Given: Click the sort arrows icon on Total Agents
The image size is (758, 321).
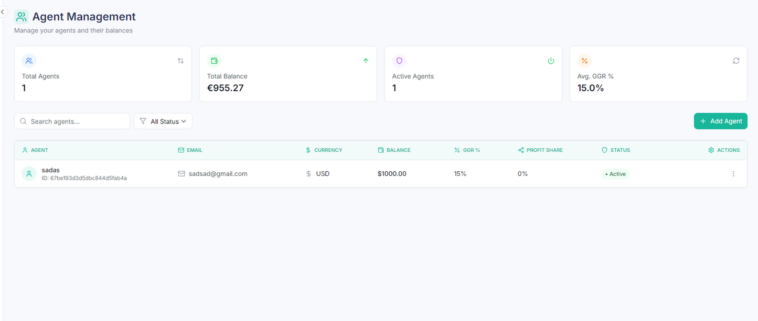Looking at the screenshot, I should coord(180,61).
